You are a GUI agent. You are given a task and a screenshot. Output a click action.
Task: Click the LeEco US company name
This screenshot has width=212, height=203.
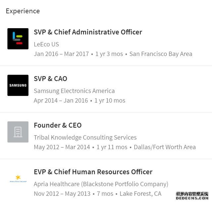[x=46, y=44]
